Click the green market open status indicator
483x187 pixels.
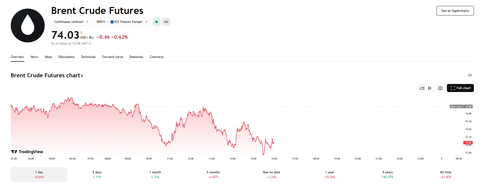(156, 22)
